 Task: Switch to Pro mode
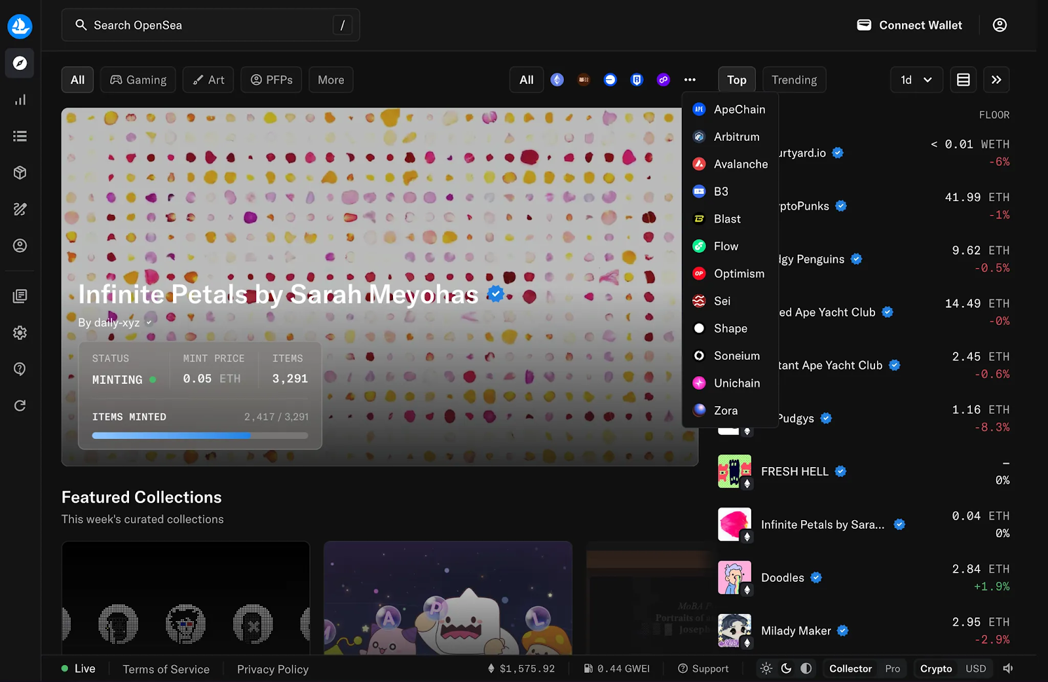[x=893, y=668]
